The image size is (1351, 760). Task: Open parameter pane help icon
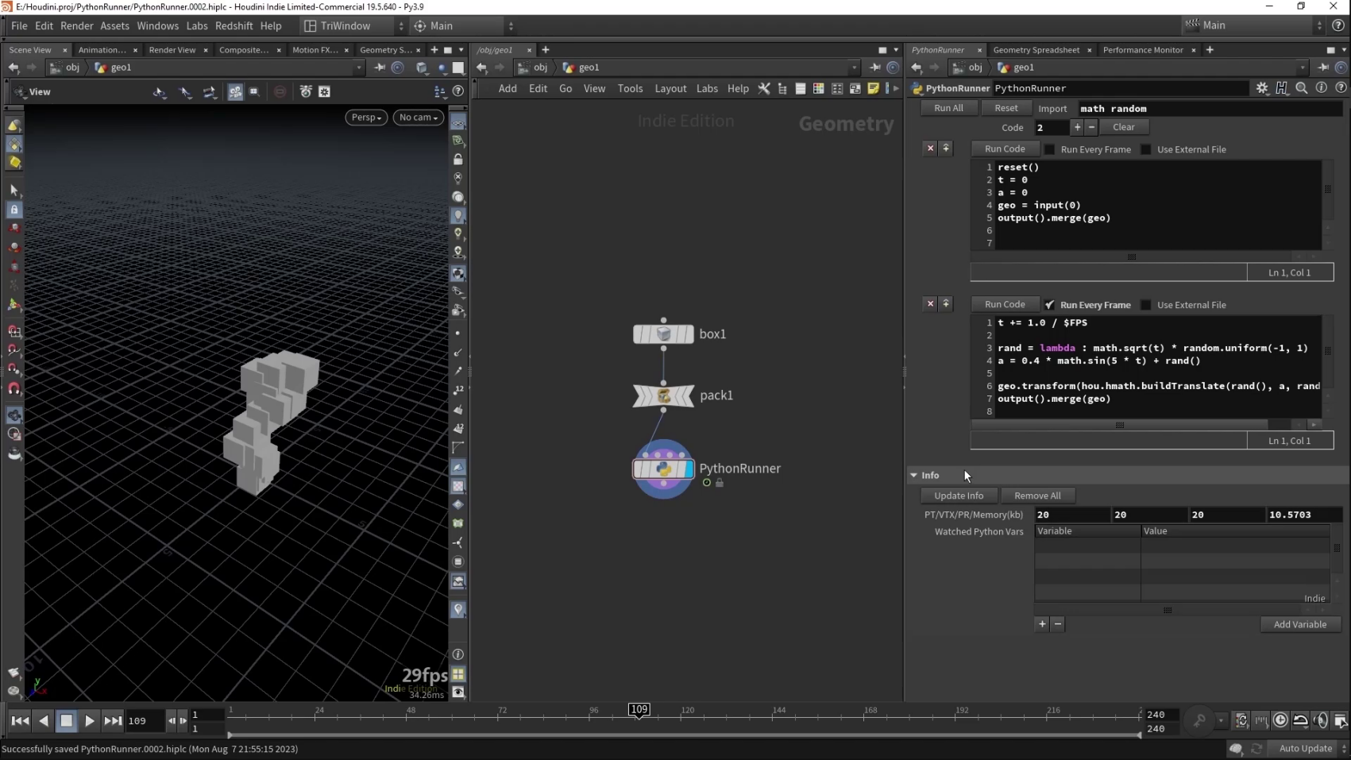[x=1341, y=88]
